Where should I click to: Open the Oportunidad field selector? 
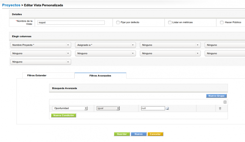70,108
